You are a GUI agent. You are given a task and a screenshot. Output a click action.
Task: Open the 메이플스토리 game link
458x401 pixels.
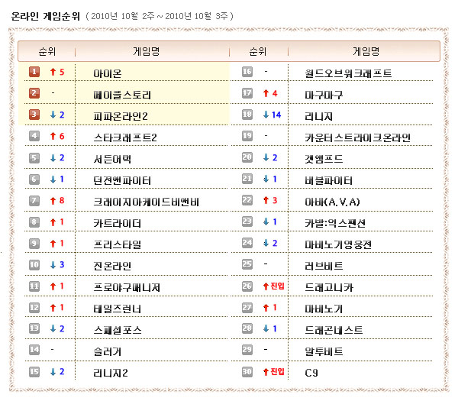point(121,95)
